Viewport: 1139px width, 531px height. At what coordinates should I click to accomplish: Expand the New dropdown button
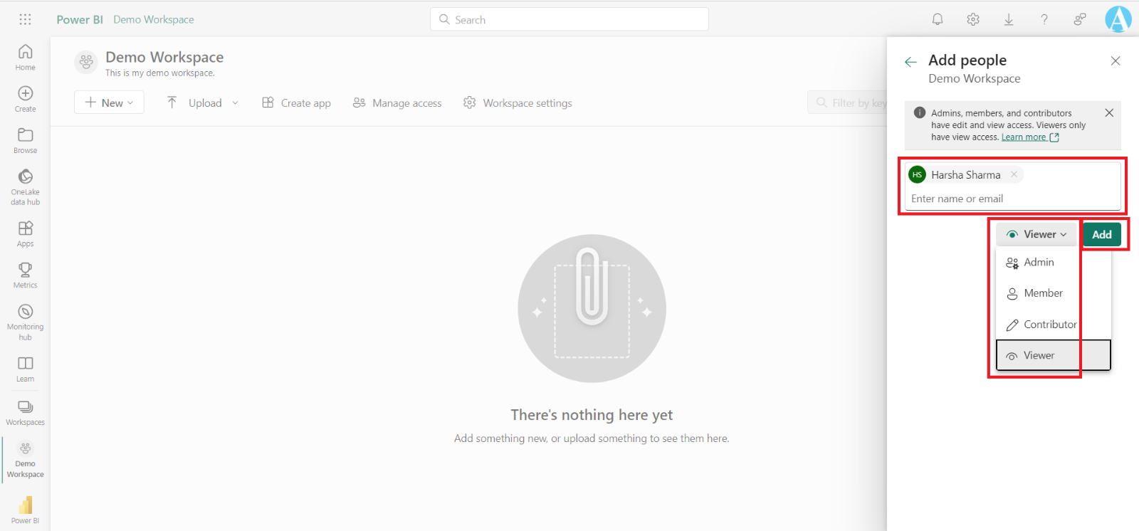click(x=109, y=102)
